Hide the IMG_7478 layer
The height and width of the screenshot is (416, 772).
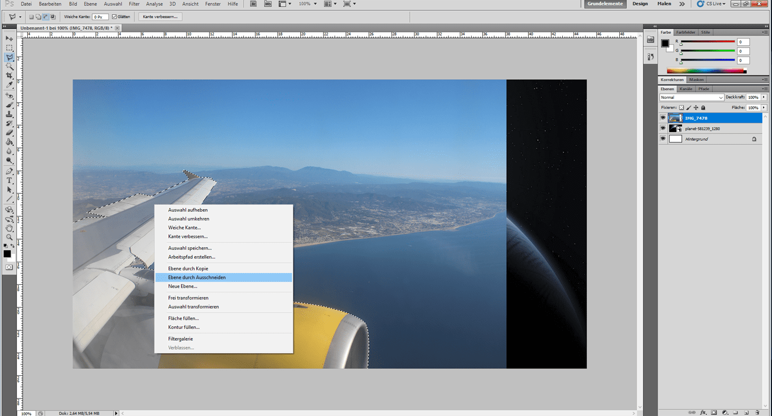663,118
